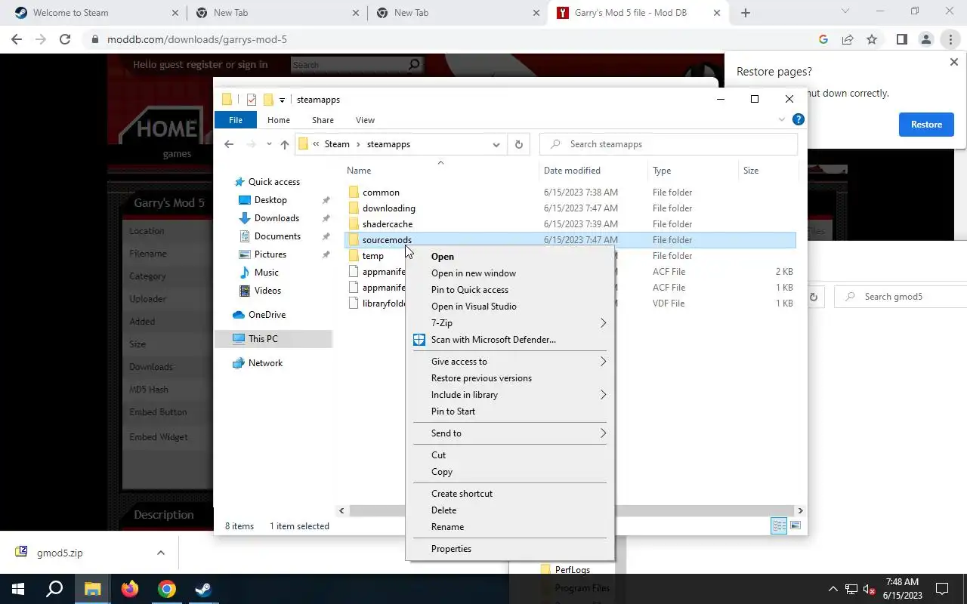This screenshot has height=604, width=967.
Task: Open gmod5.zip download options chevron
Action: pyautogui.click(x=161, y=553)
